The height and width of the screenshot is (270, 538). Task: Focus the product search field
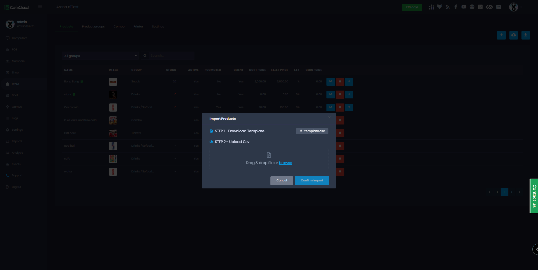(x=172, y=56)
